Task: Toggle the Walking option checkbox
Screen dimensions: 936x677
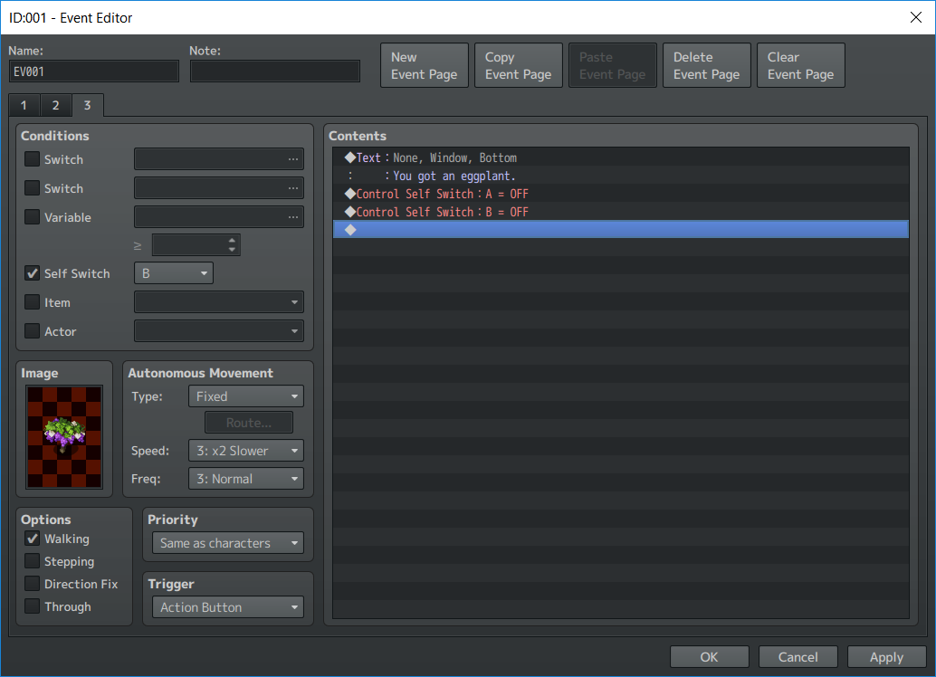Action: coord(33,539)
